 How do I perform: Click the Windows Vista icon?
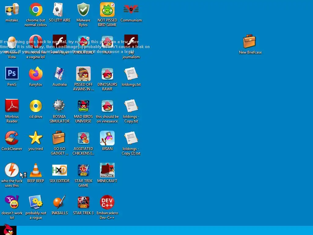click(12, 42)
